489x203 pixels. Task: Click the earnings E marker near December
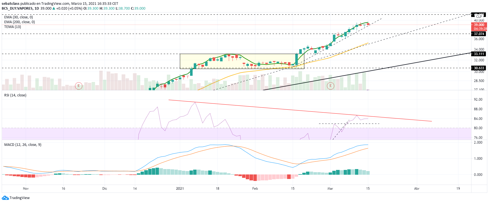tap(79, 86)
